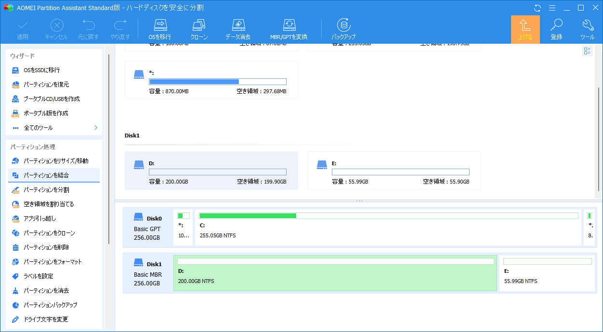Click the refresh icon in title bar
The image size is (603, 332).
click(538, 8)
